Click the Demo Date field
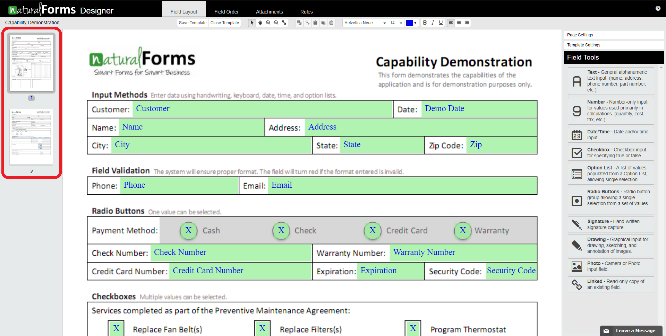 point(479,109)
